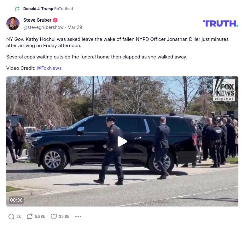Like the post with heart icon
This screenshot has width=245, height=226.
click(54, 217)
